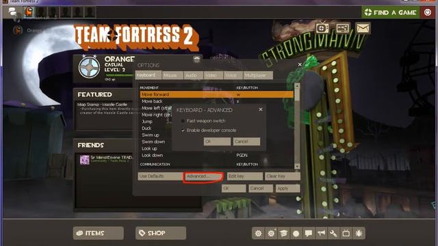Select the Look down binding row
This screenshot has height=246, width=438.
pyautogui.click(x=216, y=155)
